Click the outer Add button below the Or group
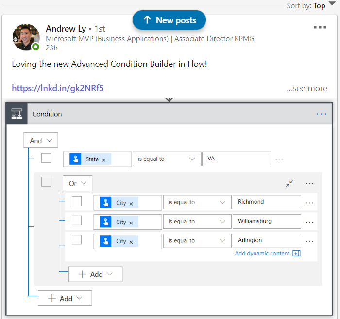Image resolution: width=340 pixels, height=319 pixels. 65,298
